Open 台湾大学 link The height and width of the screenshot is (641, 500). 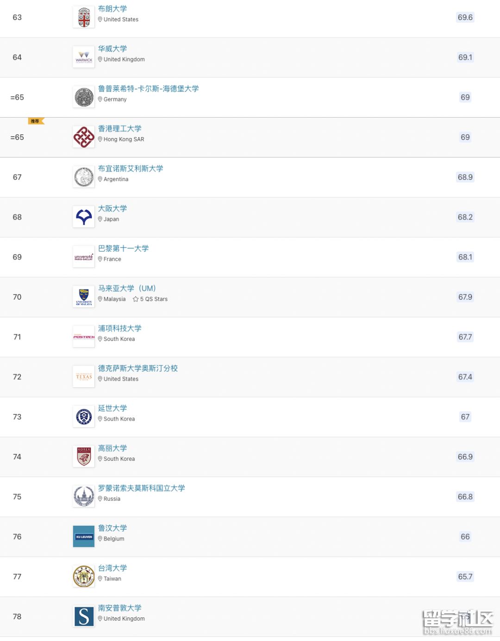click(112, 568)
